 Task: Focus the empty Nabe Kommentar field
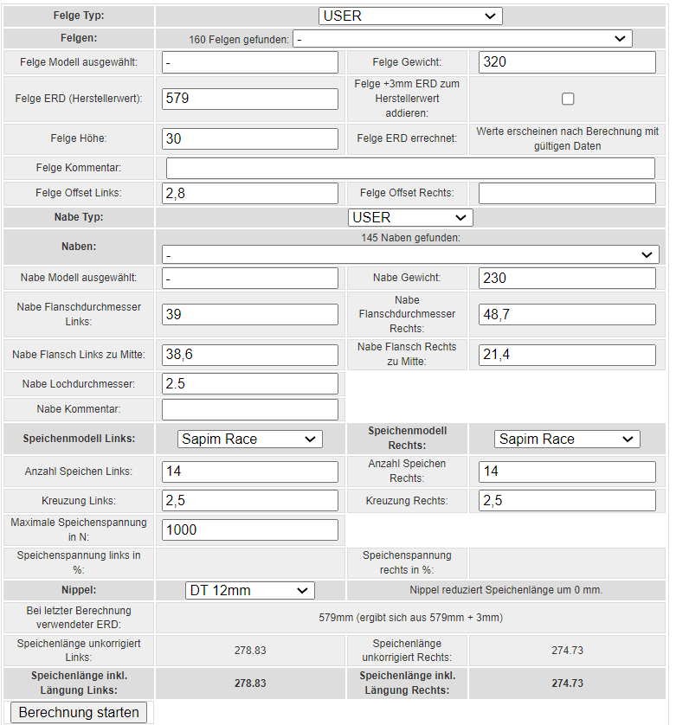250,409
